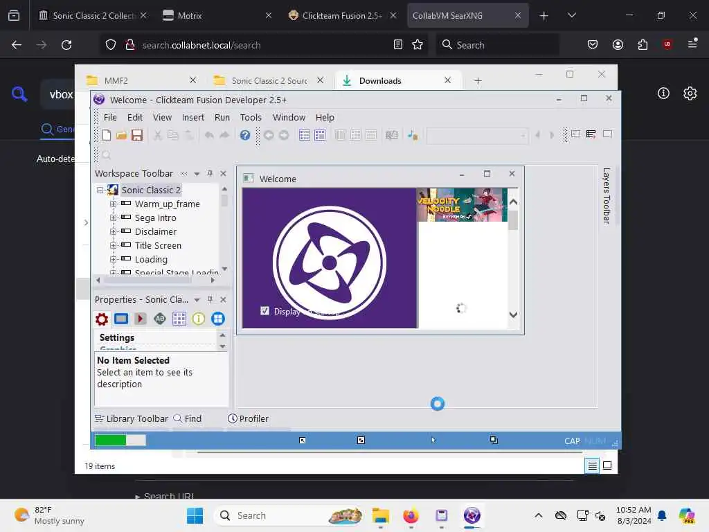Image resolution: width=709 pixels, height=532 pixels.
Task: Open the File menu
Action: 110,117
